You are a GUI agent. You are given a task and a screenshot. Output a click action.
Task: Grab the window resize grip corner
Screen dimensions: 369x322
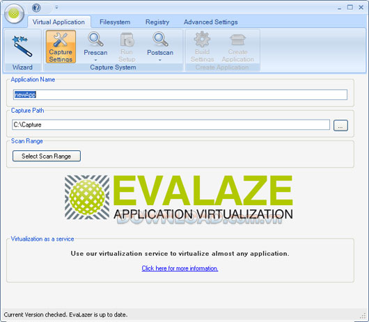click(363, 316)
